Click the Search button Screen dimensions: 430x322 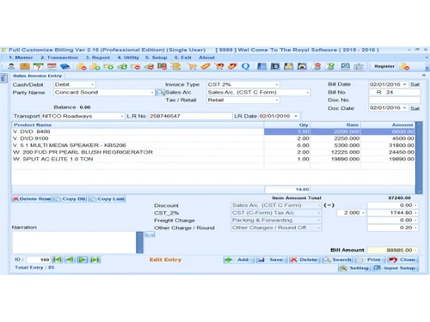337,259
